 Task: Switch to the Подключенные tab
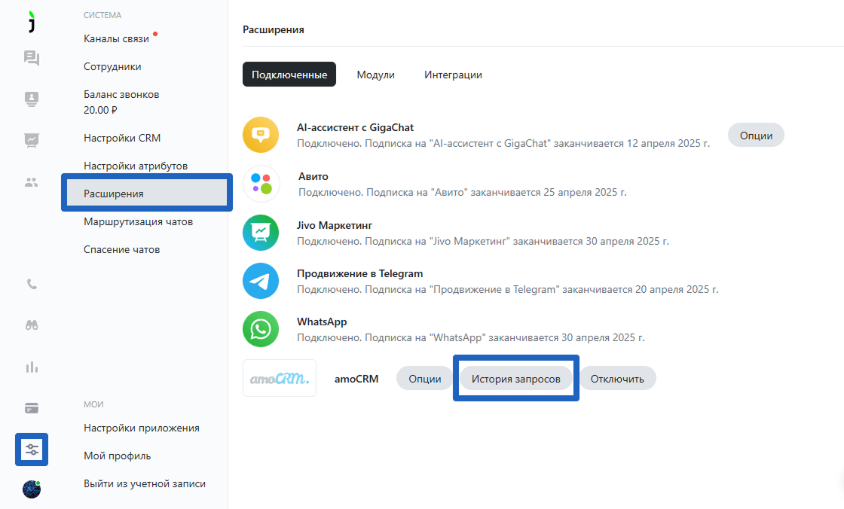point(289,75)
